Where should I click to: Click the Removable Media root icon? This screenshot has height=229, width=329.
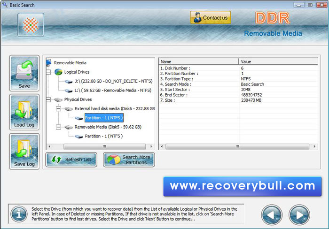[x=49, y=62]
